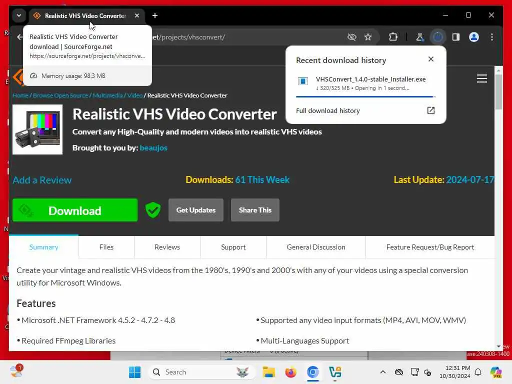Screen dimensions: 512x384
Task: Toggle the Chrome side panel
Action: (x=456, y=37)
